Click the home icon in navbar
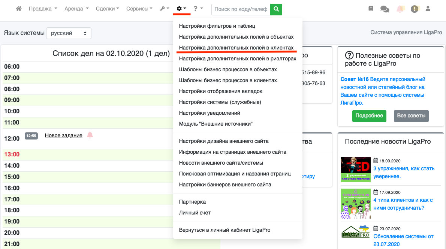 [19, 9]
